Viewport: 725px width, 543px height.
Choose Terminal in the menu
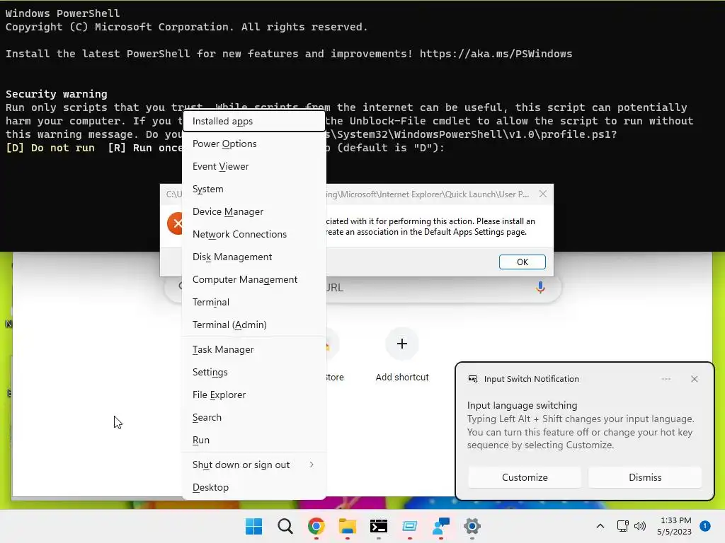click(x=254, y=302)
